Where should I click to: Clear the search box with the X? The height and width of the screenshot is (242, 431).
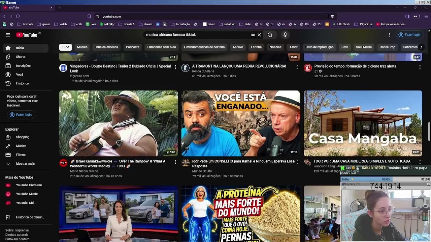(x=259, y=35)
